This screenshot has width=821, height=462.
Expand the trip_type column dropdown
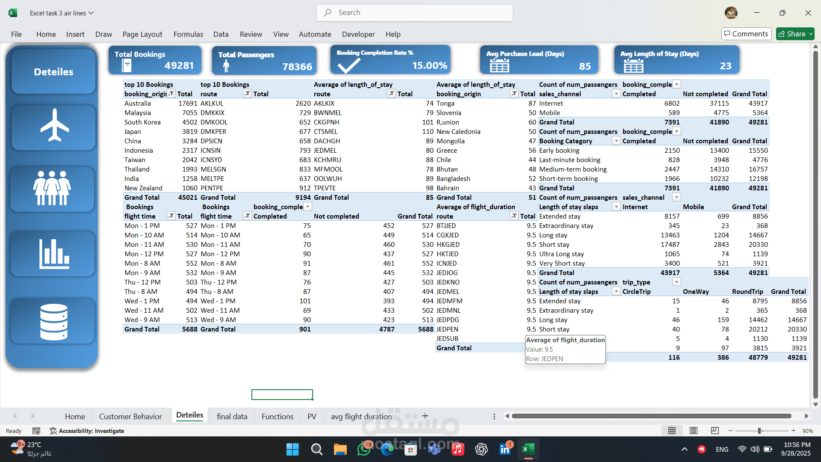[x=676, y=282]
